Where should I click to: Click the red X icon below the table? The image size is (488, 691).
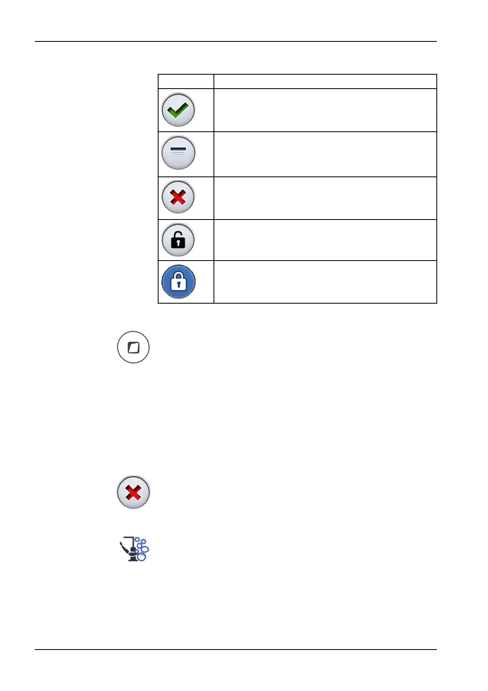click(133, 492)
